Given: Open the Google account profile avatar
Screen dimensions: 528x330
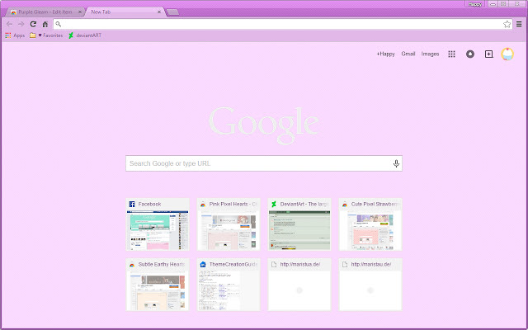Looking at the screenshot, I should 508,54.
